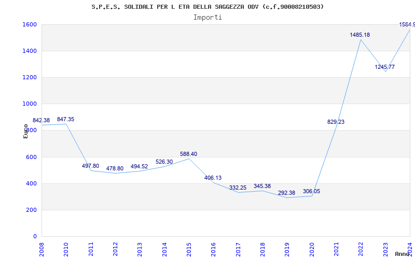This screenshot has width=415, height=259.
Task: Select the 2022 year label
Action: click(361, 250)
